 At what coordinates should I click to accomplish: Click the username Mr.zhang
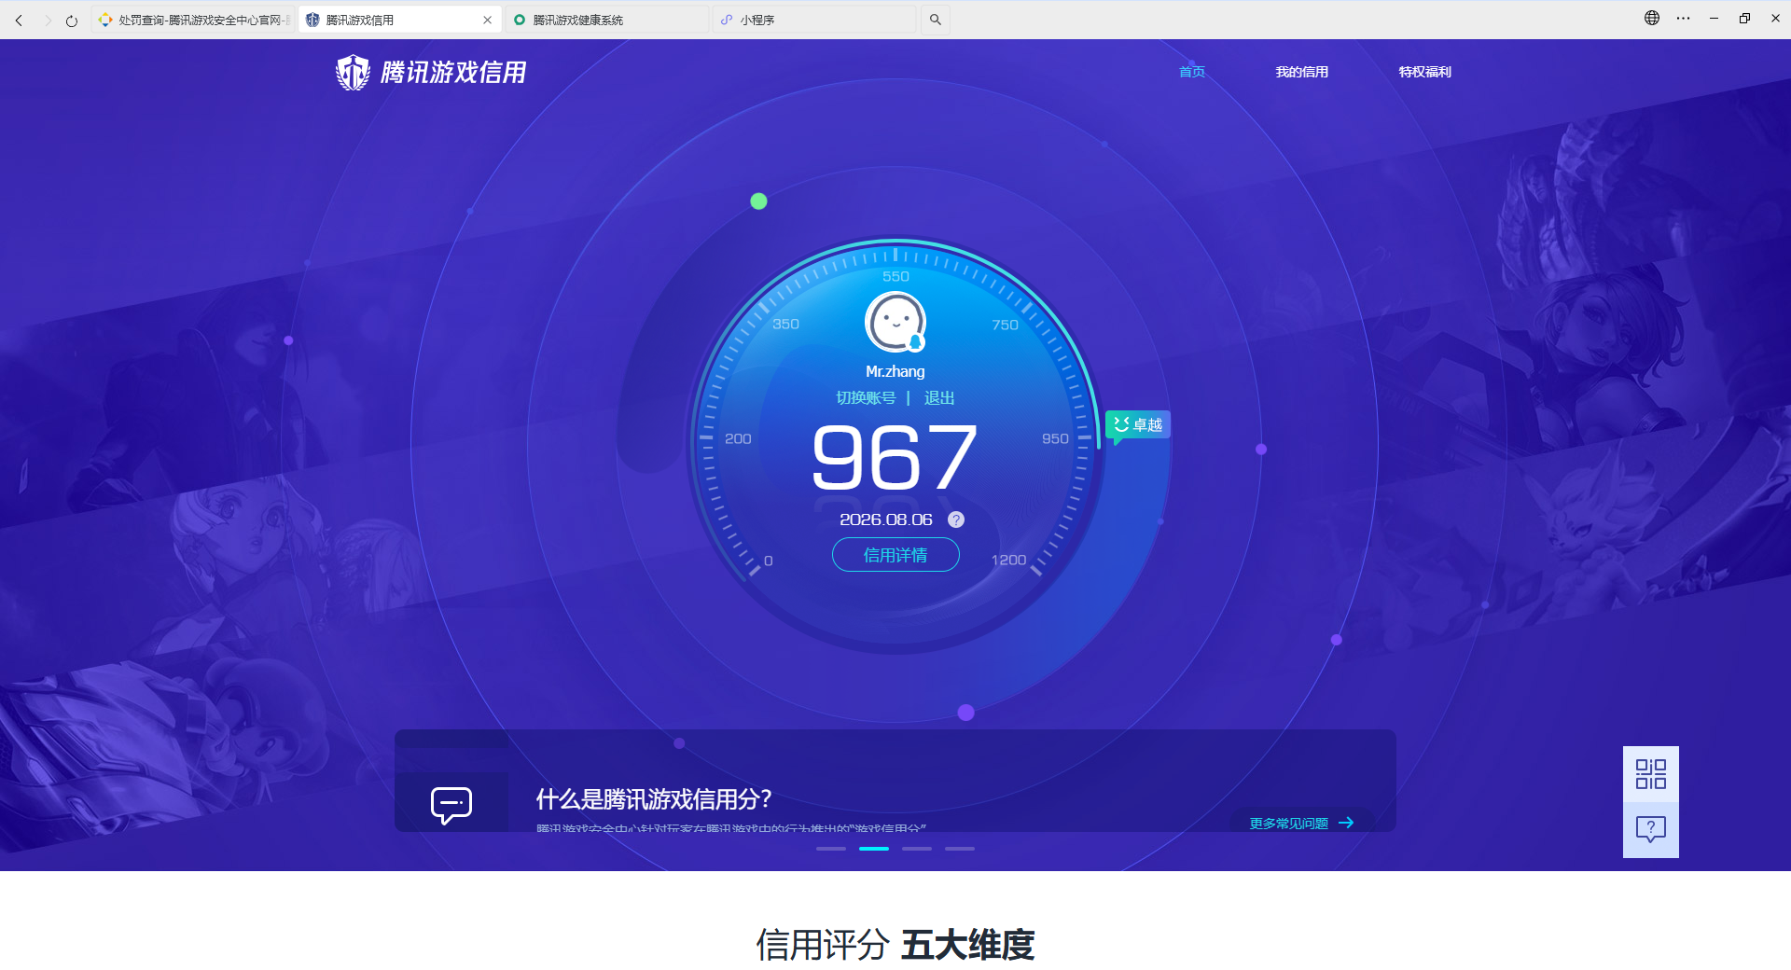point(895,371)
